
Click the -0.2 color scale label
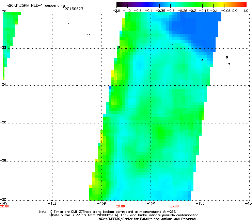pyautogui.click(x=192, y=11)
